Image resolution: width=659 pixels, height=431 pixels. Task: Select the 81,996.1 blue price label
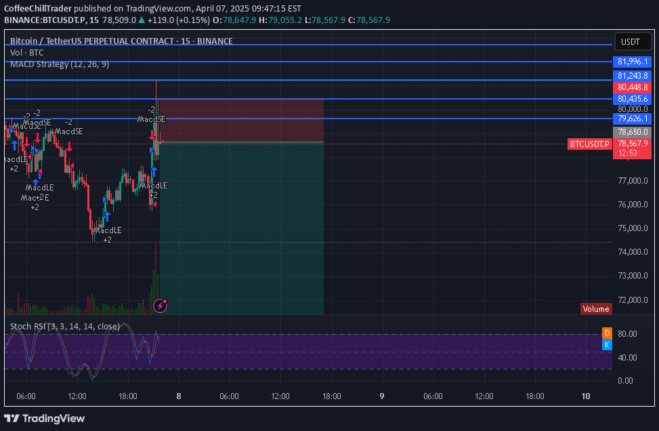[x=632, y=62]
